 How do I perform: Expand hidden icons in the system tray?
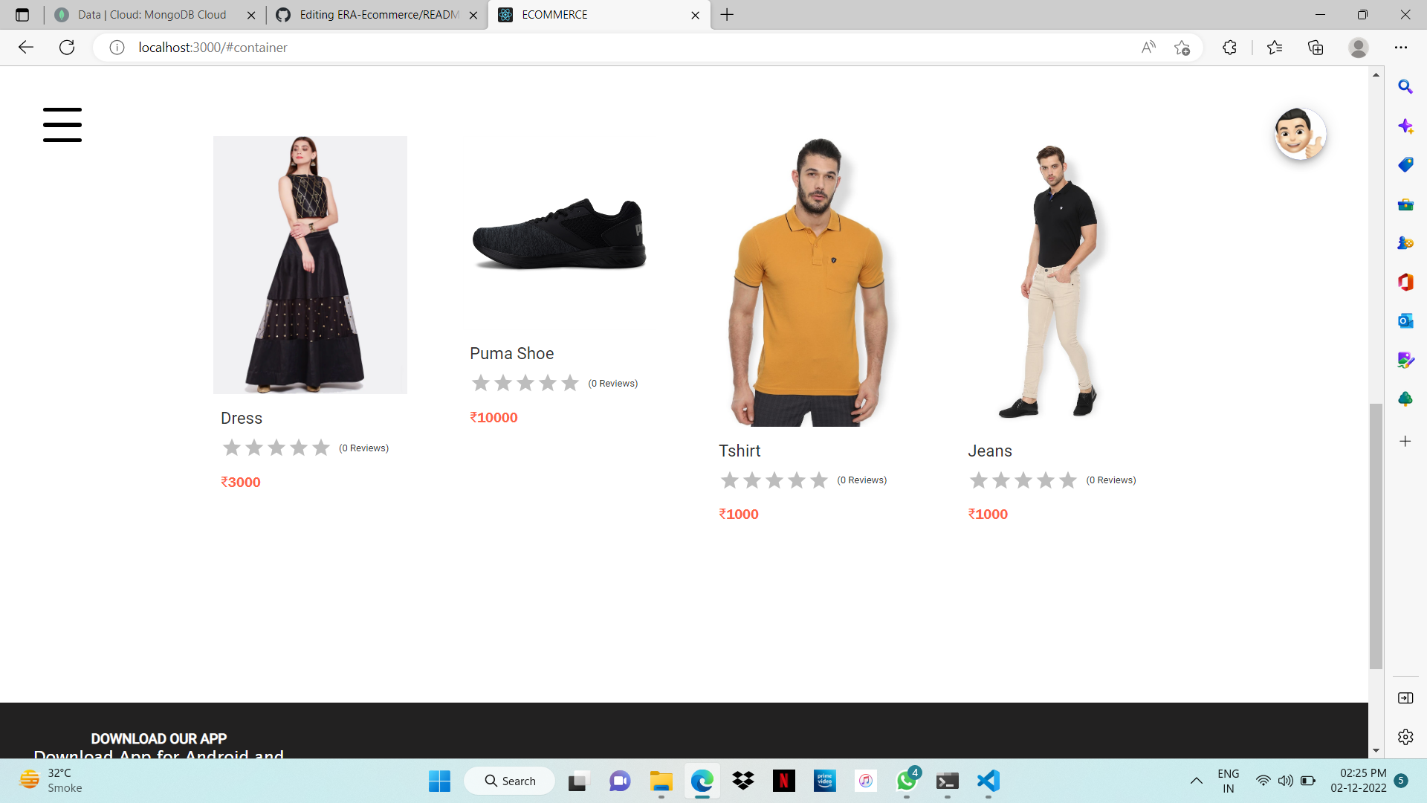point(1197,781)
